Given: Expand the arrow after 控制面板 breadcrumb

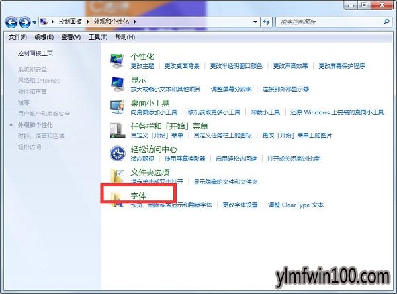Looking at the screenshot, I should 88,22.
